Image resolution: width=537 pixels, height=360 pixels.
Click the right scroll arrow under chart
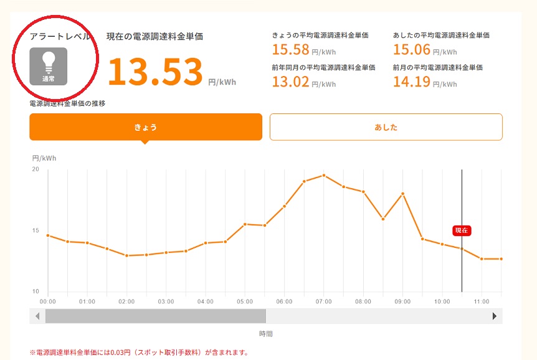pyautogui.click(x=495, y=316)
